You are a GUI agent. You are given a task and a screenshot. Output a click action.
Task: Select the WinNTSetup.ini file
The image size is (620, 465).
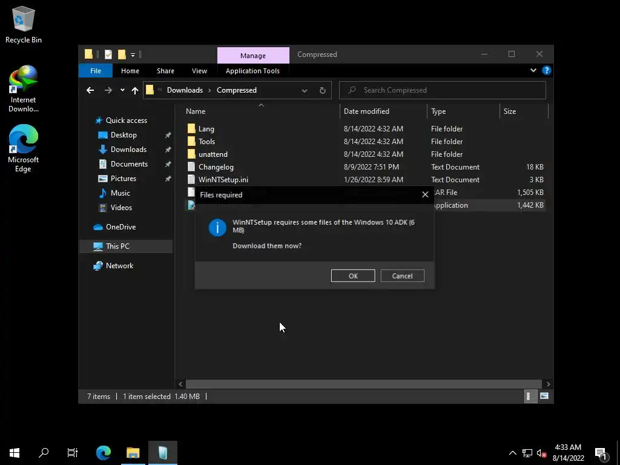pos(223,179)
